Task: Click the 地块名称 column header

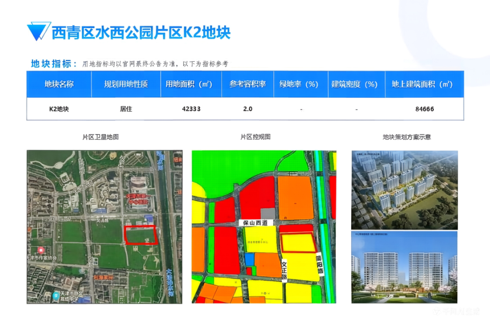Action: point(59,84)
